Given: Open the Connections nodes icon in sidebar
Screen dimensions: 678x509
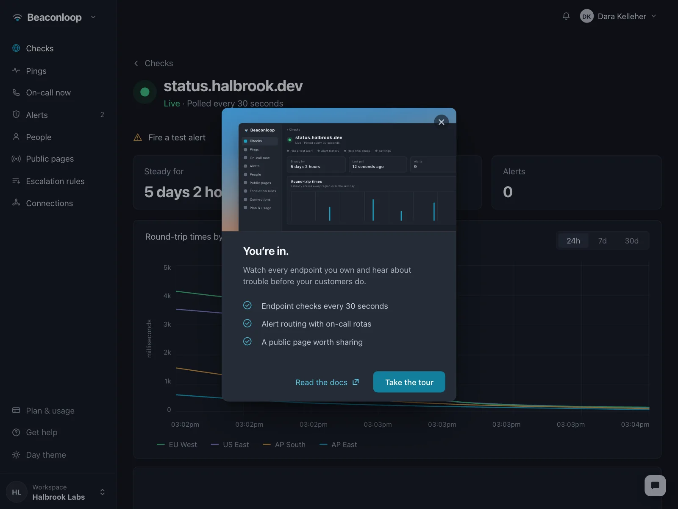Looking at the screenshot, I should tap(16, 203).
